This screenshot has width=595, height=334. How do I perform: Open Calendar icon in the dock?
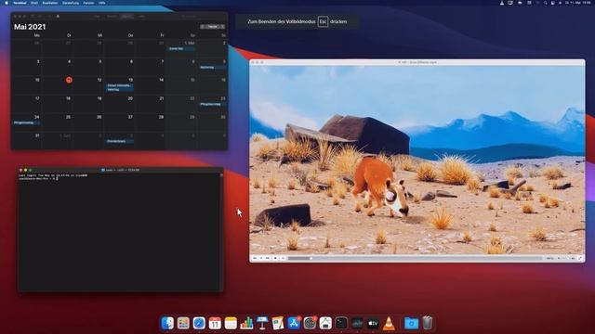pyautogui.click(x=215, y=323)
